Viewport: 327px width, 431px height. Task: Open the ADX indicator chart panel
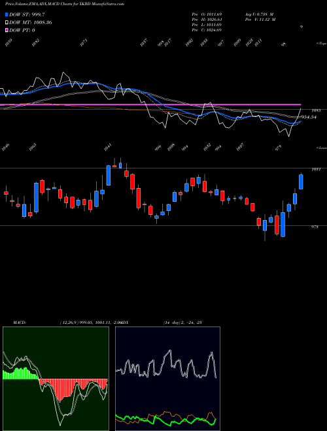click(x=167, y=379)
